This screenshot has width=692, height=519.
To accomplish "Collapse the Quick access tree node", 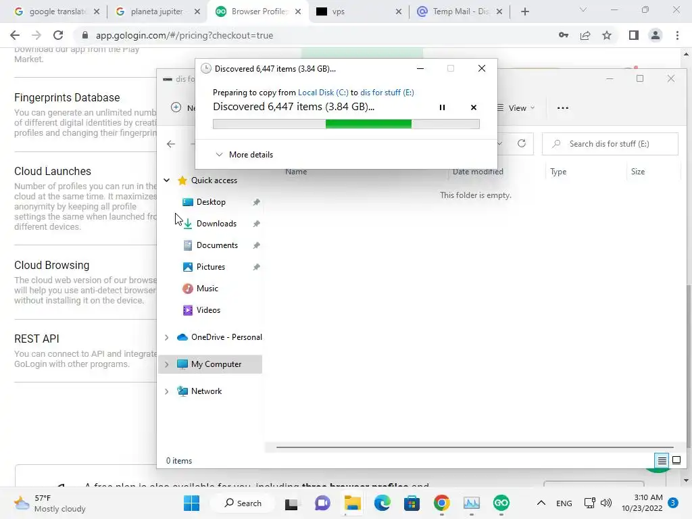I will [x=166, y=180].
